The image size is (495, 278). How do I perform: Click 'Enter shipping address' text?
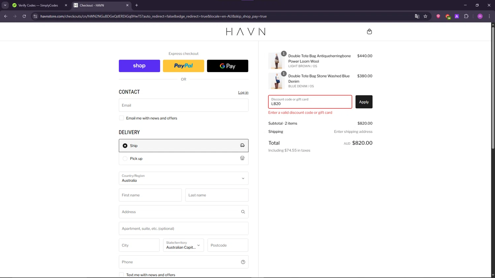(353, 131)
